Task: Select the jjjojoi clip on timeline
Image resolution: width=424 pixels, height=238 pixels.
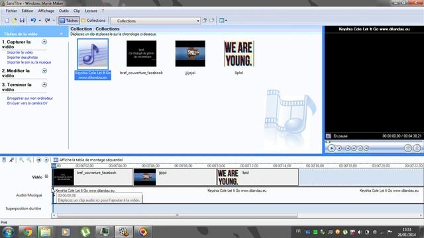Action: click(175, 177)
